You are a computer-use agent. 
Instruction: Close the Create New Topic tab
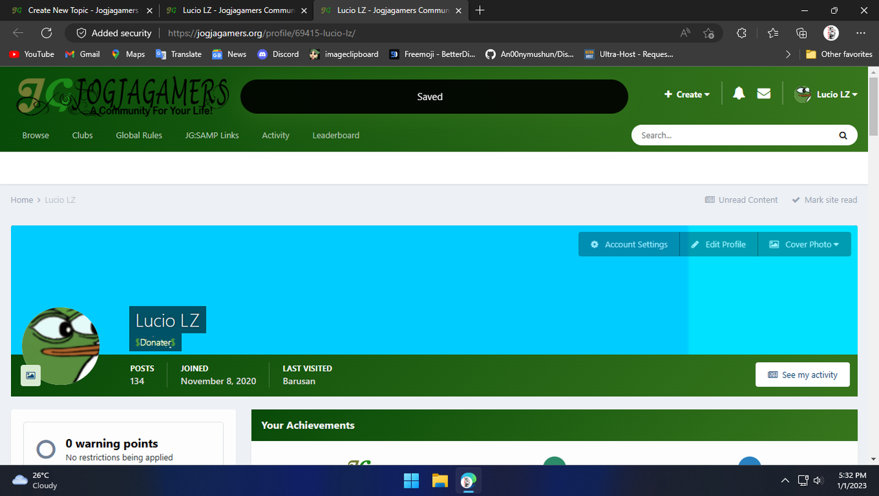coord(150,10)
